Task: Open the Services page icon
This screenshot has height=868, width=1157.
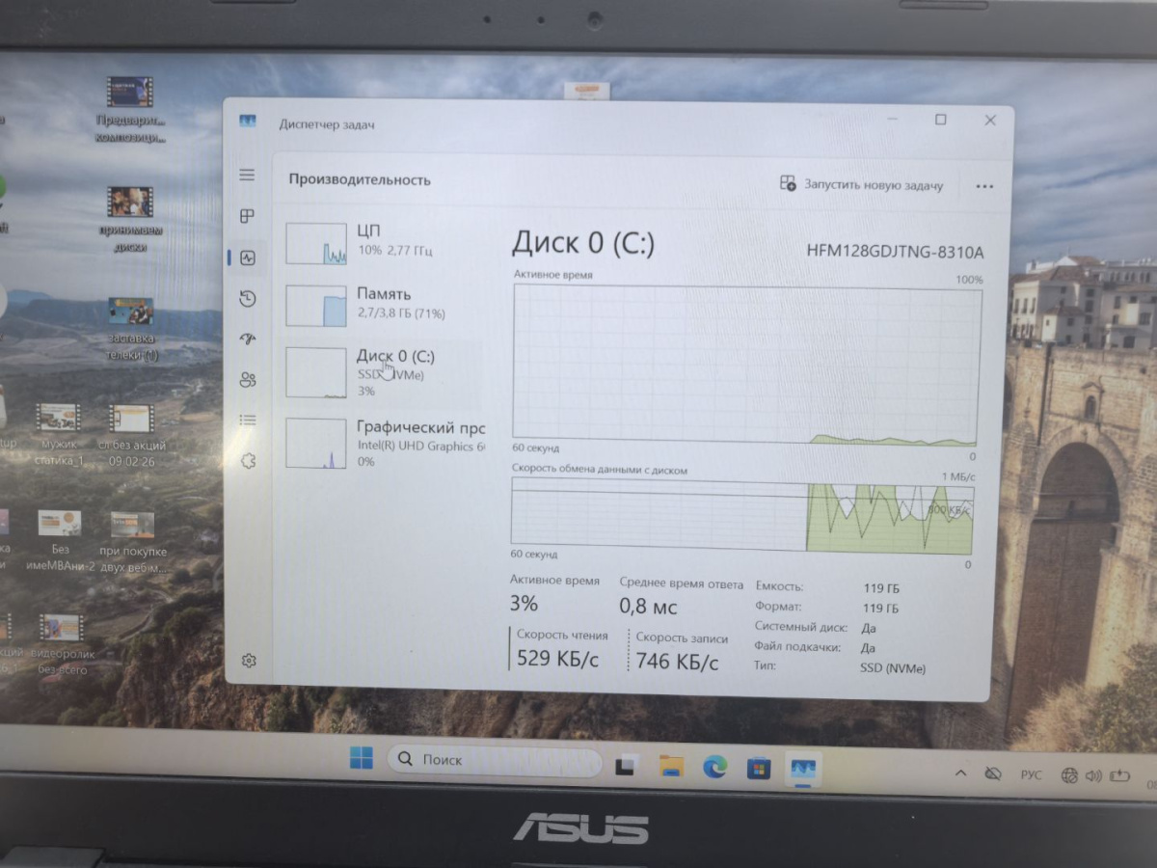Action: pyautogui.click(x=248, y=460)
